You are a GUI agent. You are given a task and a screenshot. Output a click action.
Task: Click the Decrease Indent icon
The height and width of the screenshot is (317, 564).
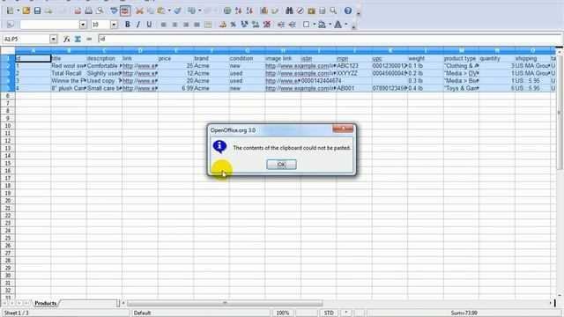(x=281, y=25)
